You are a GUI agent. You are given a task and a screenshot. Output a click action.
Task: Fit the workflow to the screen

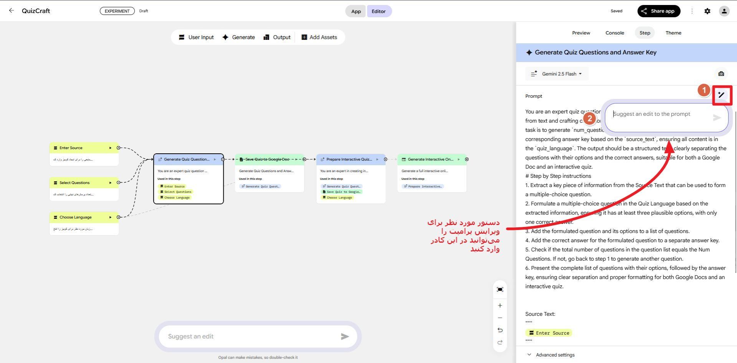[500, 290]
